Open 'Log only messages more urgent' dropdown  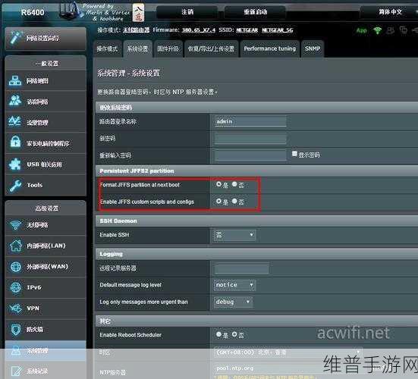(233, 302)
